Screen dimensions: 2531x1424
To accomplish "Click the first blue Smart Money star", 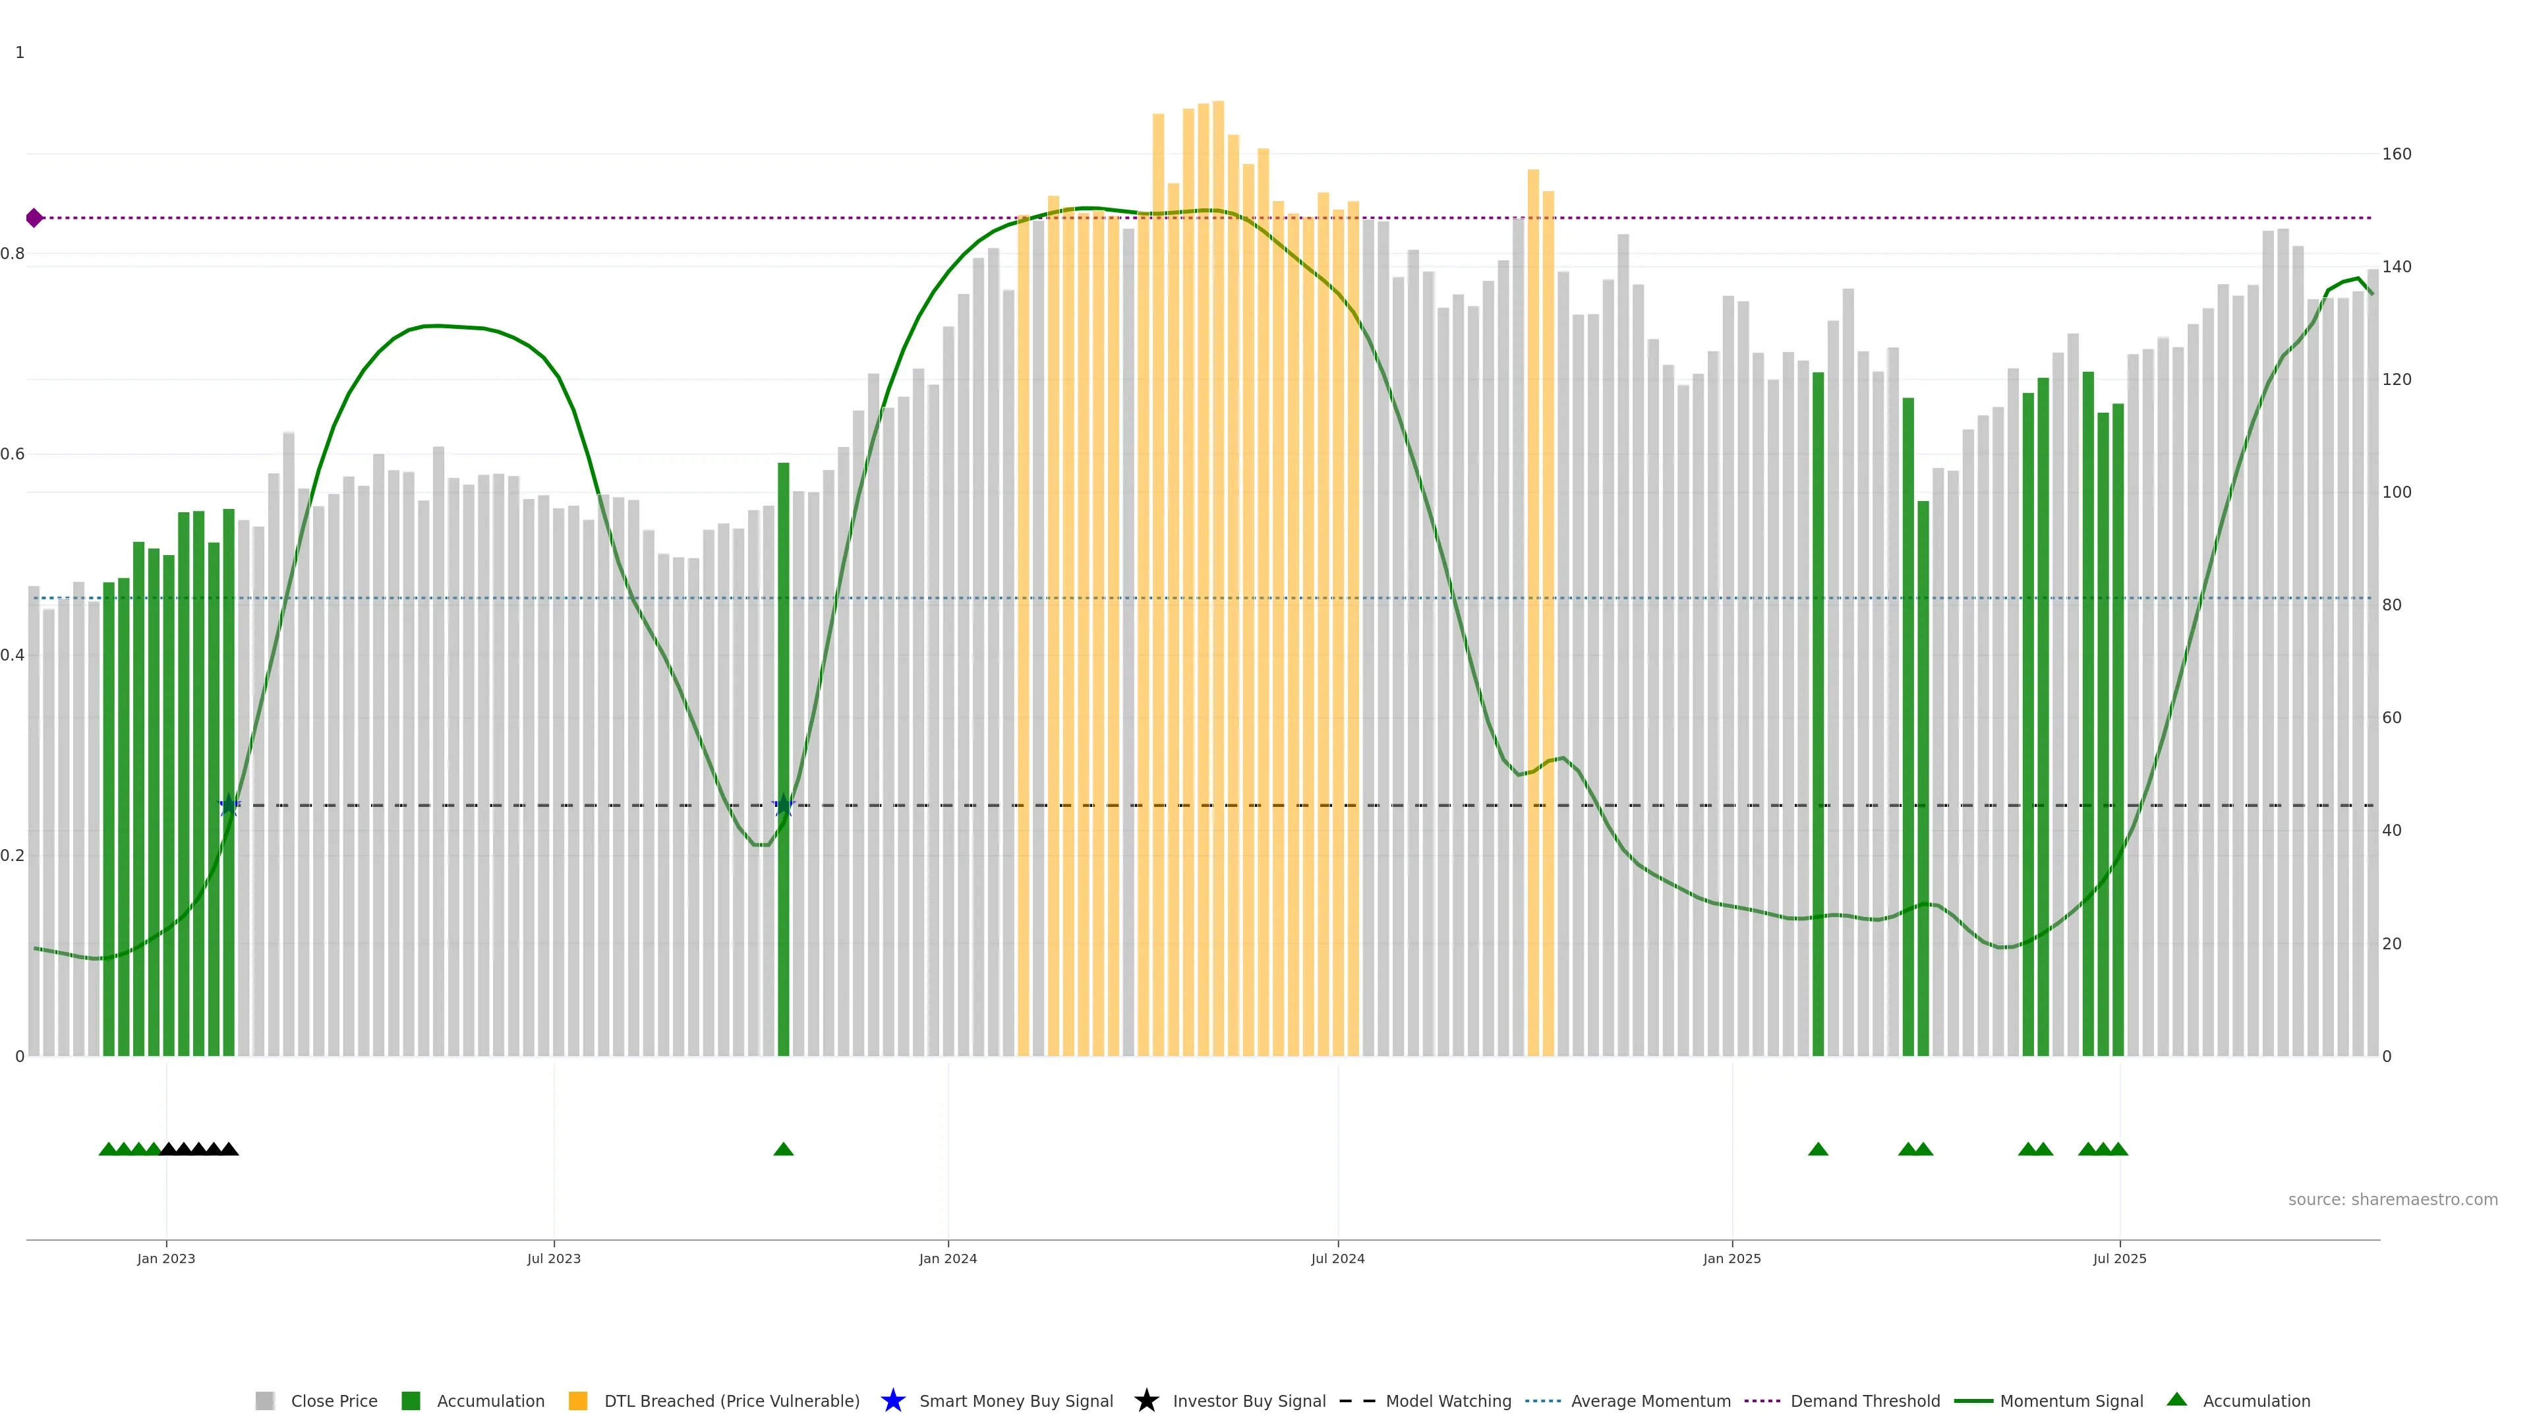I will 229,805.
